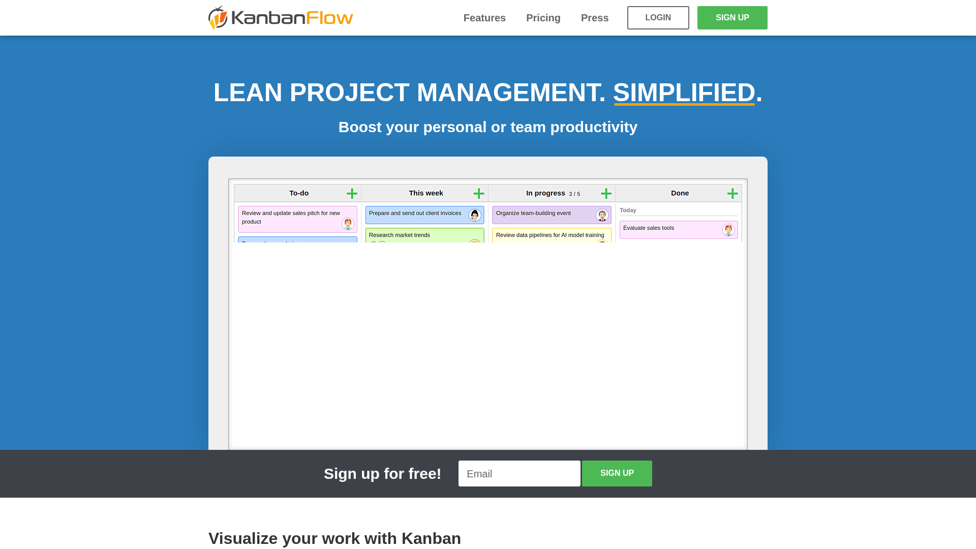
Task: Add a new task to the To-do column
Action: [352, 193]
